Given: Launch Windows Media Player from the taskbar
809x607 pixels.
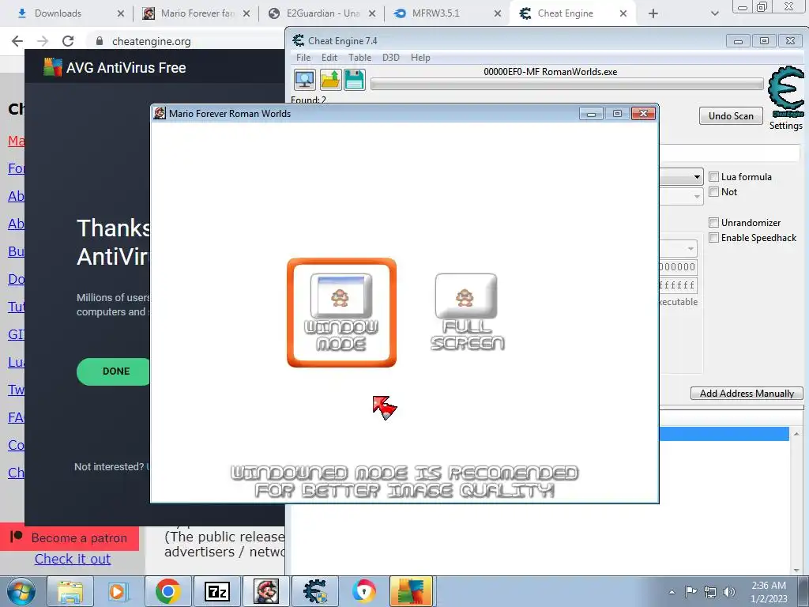Looking at the screenshot, I should [x=117, y=591].
